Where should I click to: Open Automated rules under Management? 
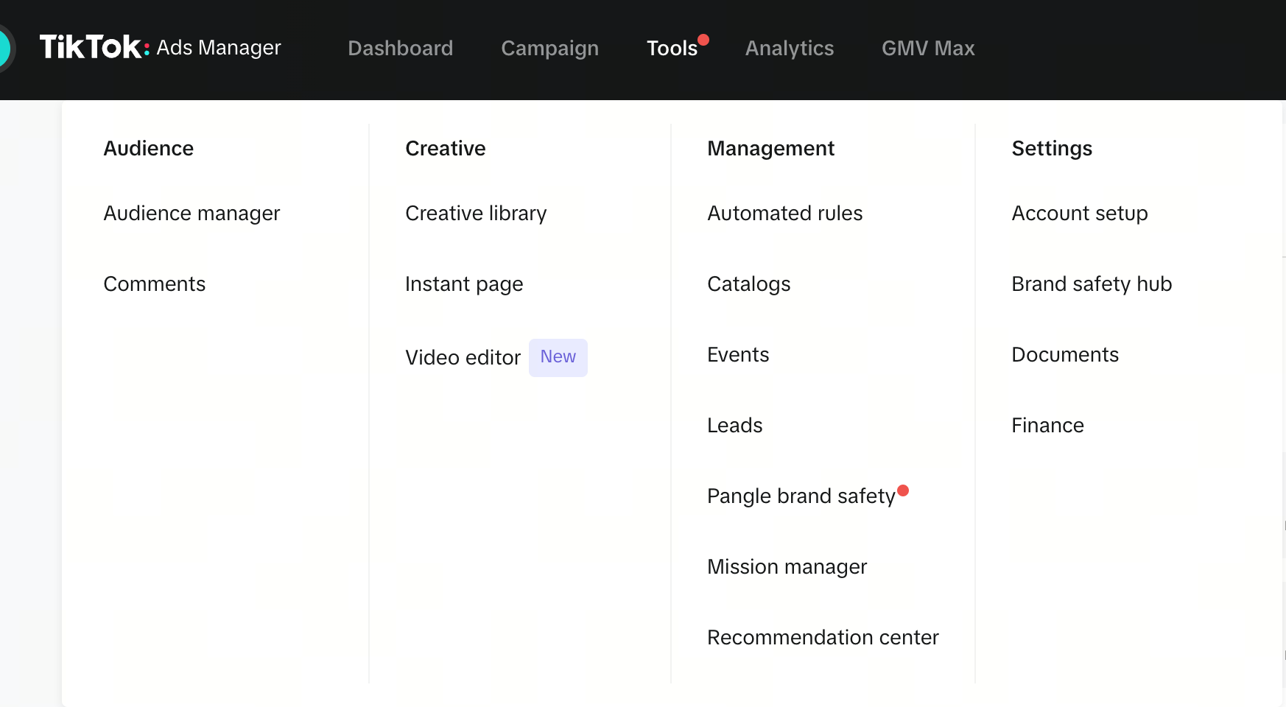tap(784, 213)
